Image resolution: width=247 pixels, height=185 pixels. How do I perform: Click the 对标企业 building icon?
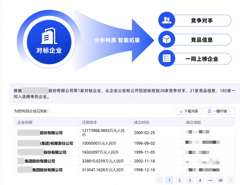49,36
